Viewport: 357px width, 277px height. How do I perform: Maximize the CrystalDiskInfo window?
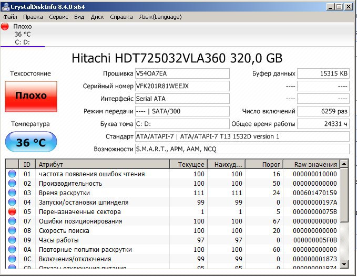point(339,7)
